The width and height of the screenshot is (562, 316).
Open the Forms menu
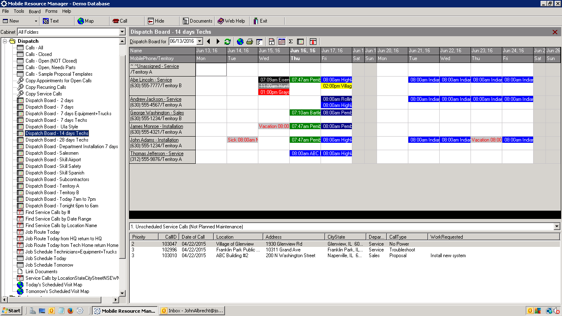click(x=52, y=11)
